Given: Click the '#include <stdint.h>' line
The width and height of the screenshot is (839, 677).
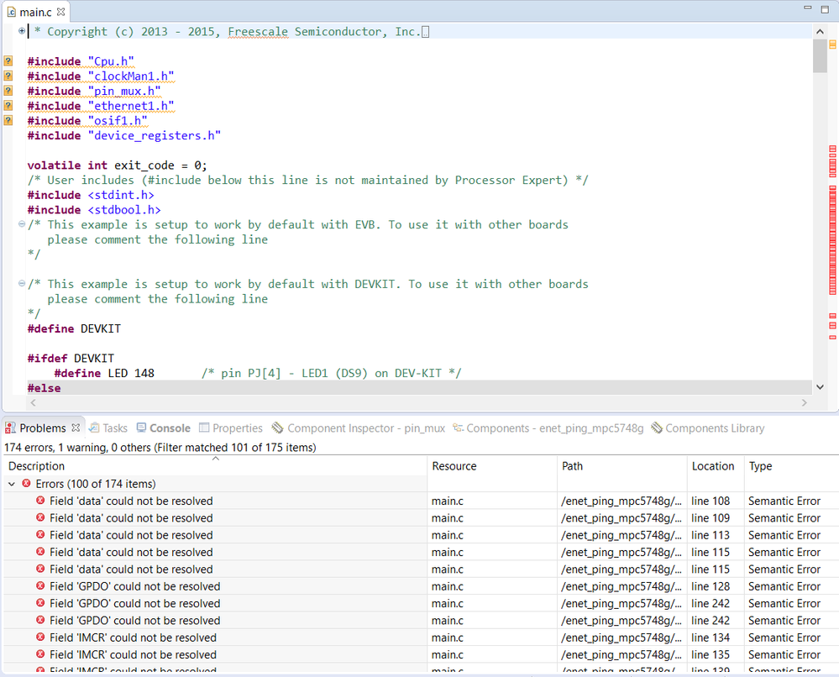Looking at the screenshot, I should (x=91, y=196).
